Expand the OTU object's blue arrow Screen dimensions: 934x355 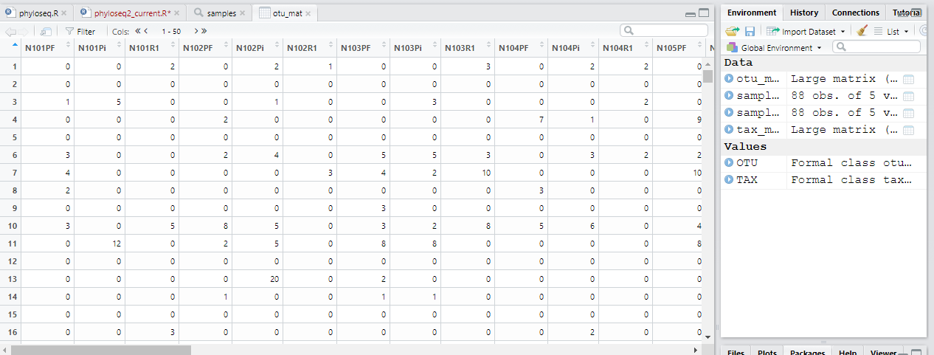pos(730,162)
